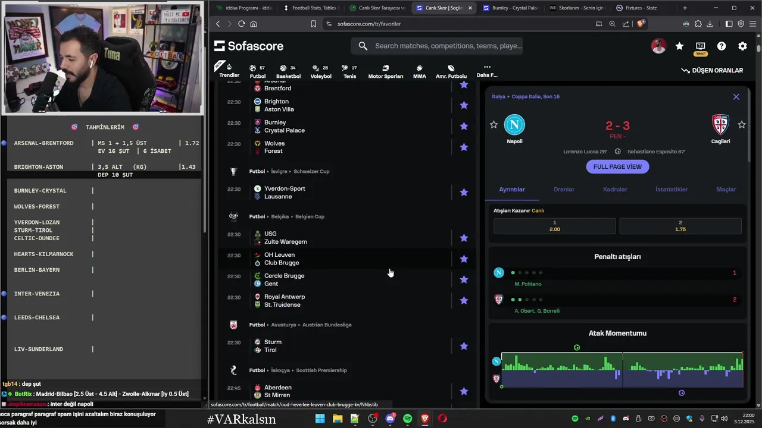Open the Brave Shields lion icon
The height and width of the screenshot is (428, 762).
click(x=641, y=24)
